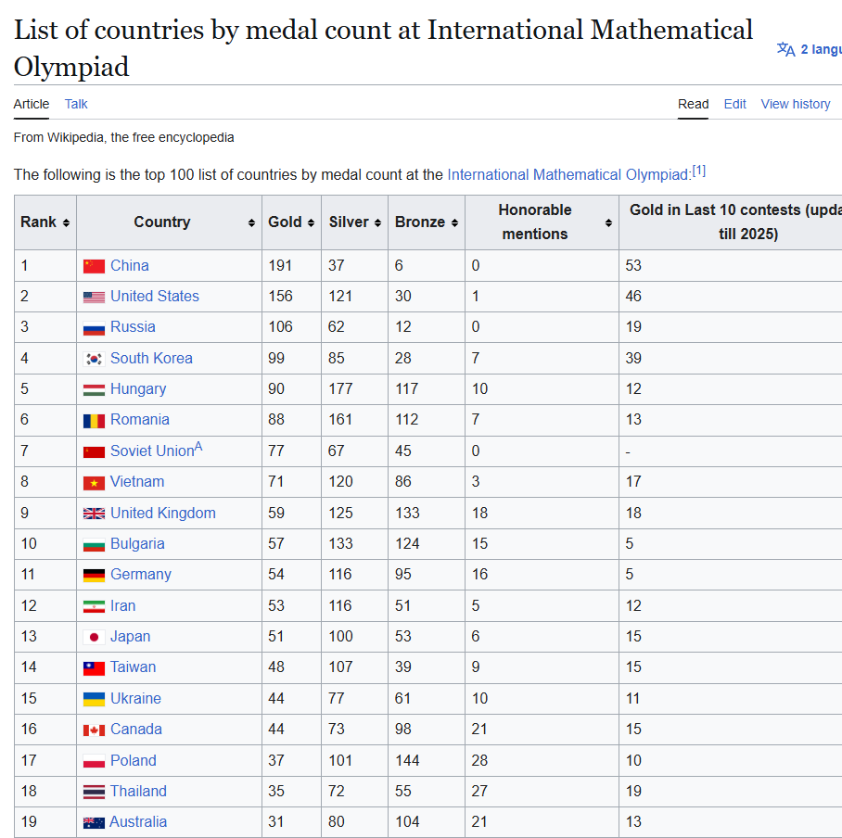Click the Vietnam flag icon

click(94, 482)
